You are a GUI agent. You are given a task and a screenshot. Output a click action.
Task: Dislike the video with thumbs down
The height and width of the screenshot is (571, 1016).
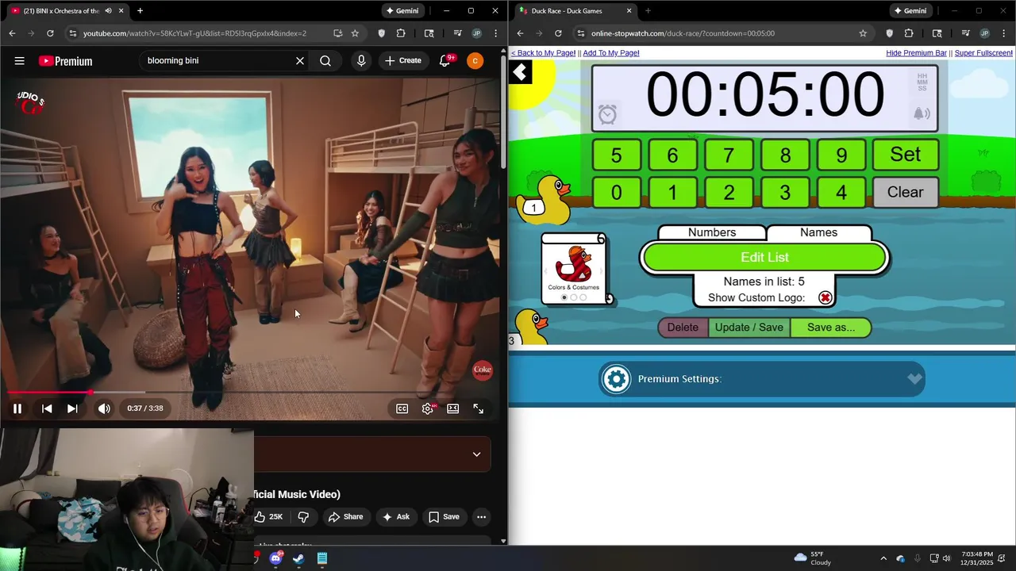click(x=303, y=517)
